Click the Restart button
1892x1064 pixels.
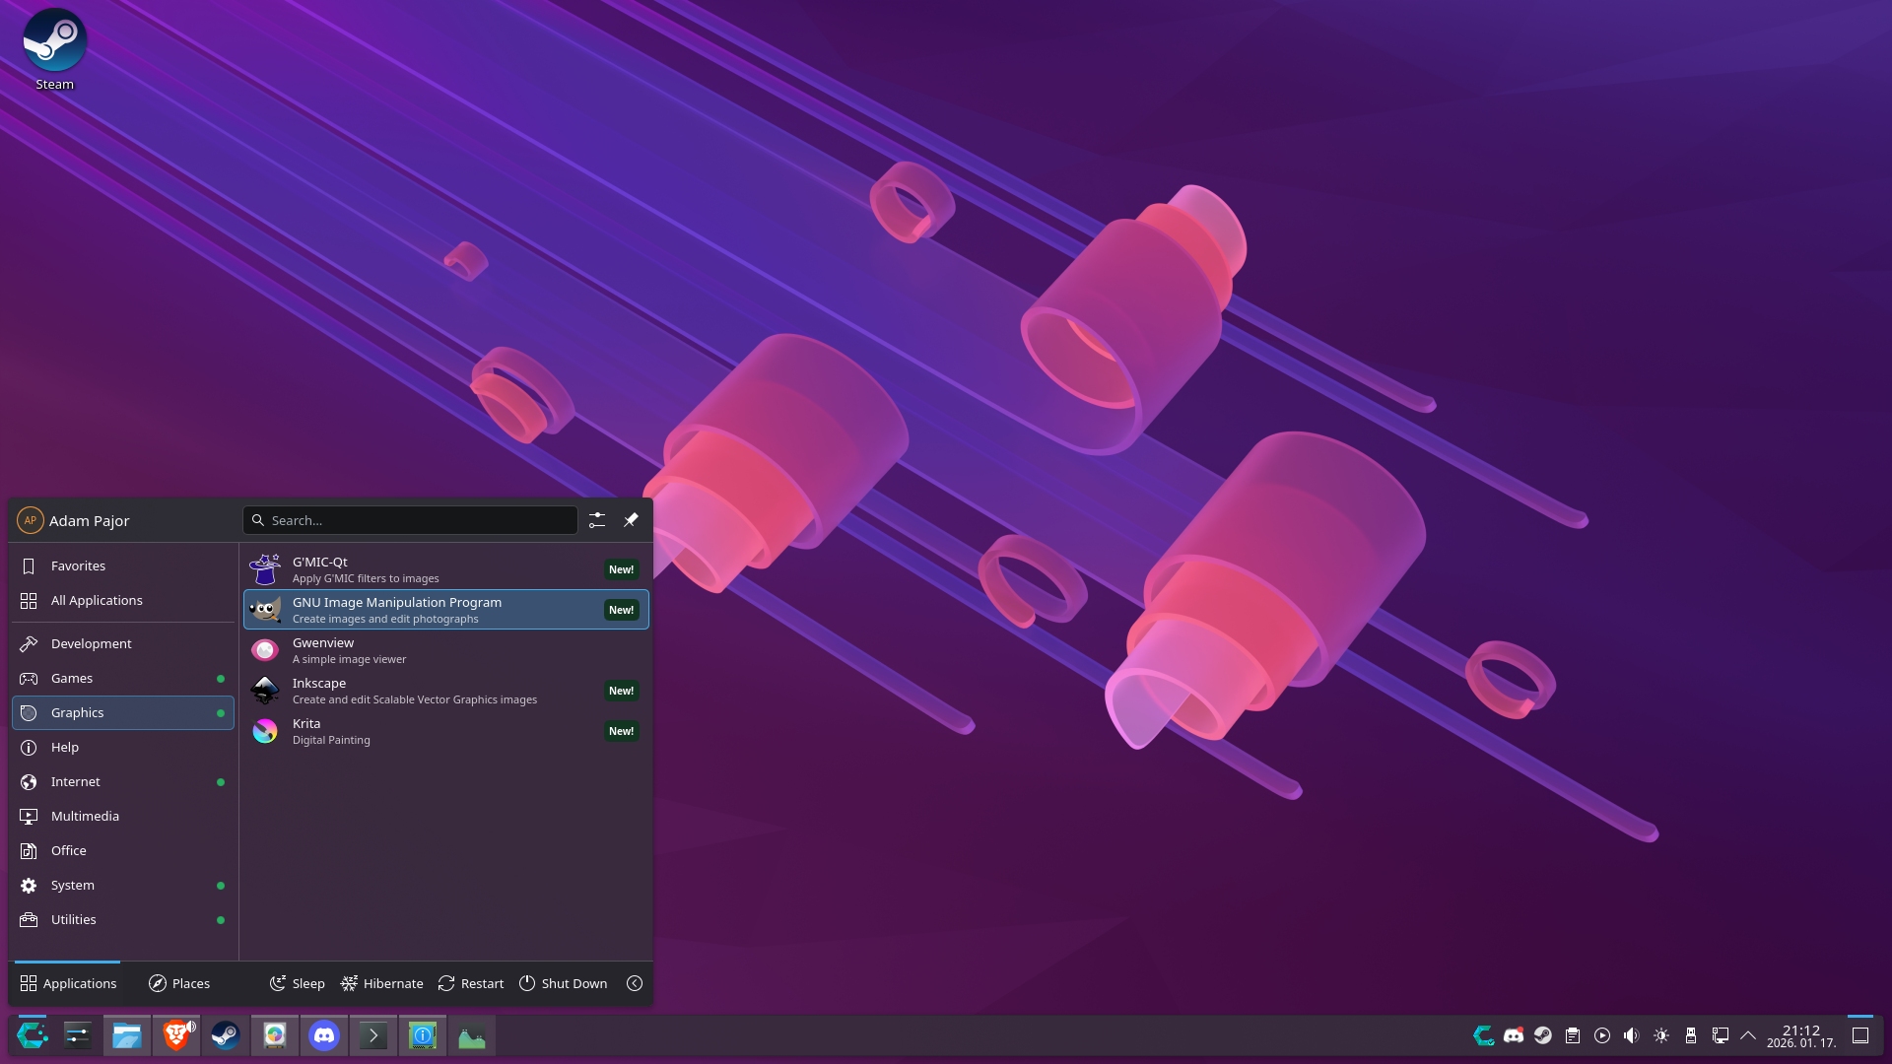(471, 983)
